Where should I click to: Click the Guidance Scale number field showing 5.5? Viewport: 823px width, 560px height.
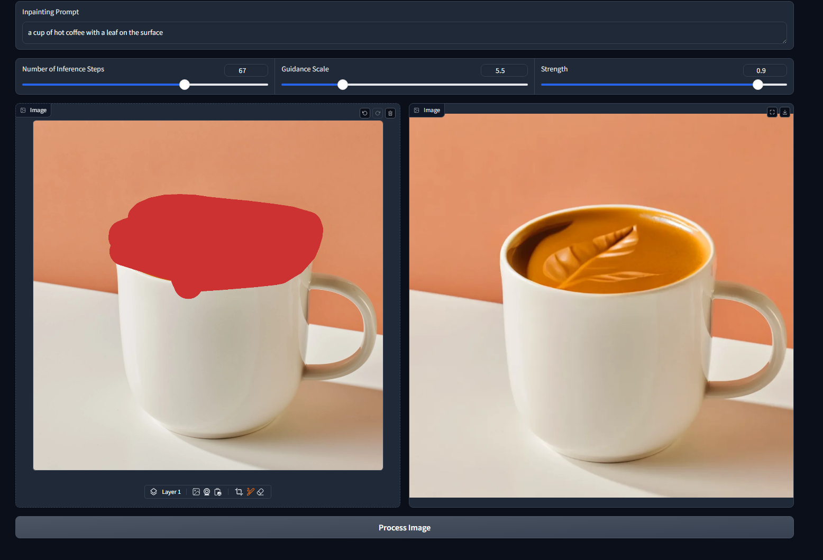coord(504,71)
